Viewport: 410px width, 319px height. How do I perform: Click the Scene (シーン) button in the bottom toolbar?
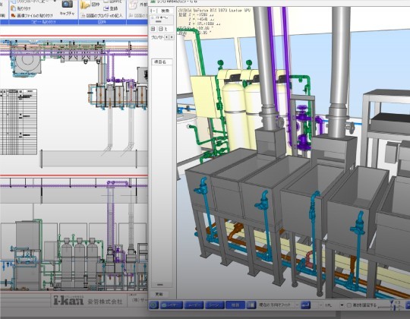tap(214, 305)
